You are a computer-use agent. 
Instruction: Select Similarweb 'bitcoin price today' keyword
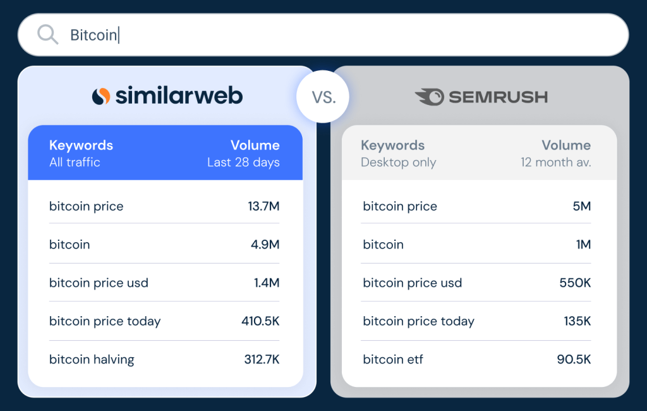coord(105,321)
